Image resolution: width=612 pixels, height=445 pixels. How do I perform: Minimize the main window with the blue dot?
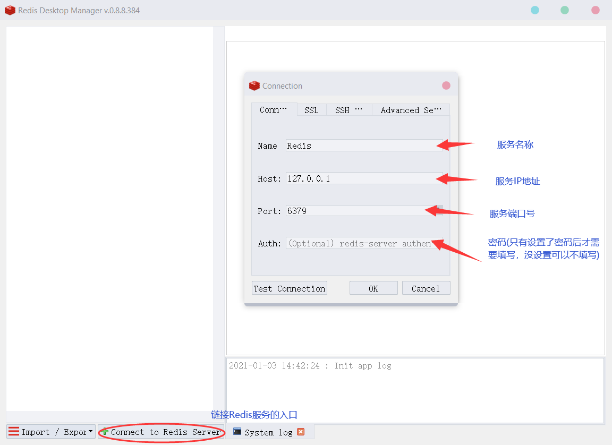[535, 10]
